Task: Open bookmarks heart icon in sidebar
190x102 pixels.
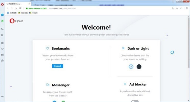Action: (x=2, y=49)
